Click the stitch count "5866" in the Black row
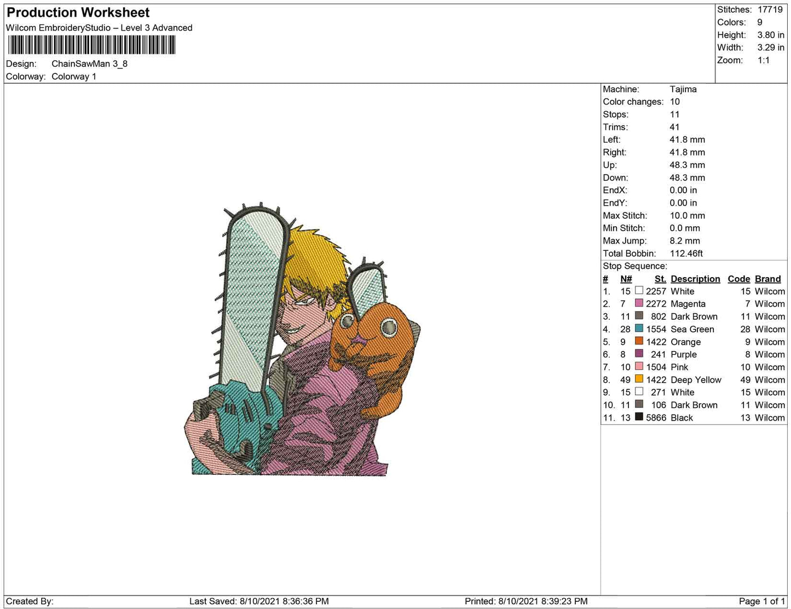Screen dimensions: 791x609 [x=656, y=417]
